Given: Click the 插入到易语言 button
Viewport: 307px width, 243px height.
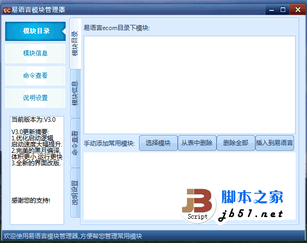Looking at the screenshot, I should pos(274,143).
